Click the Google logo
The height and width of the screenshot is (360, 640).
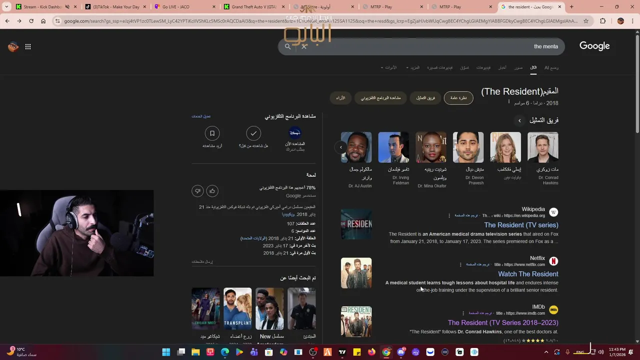pos(594,46)
